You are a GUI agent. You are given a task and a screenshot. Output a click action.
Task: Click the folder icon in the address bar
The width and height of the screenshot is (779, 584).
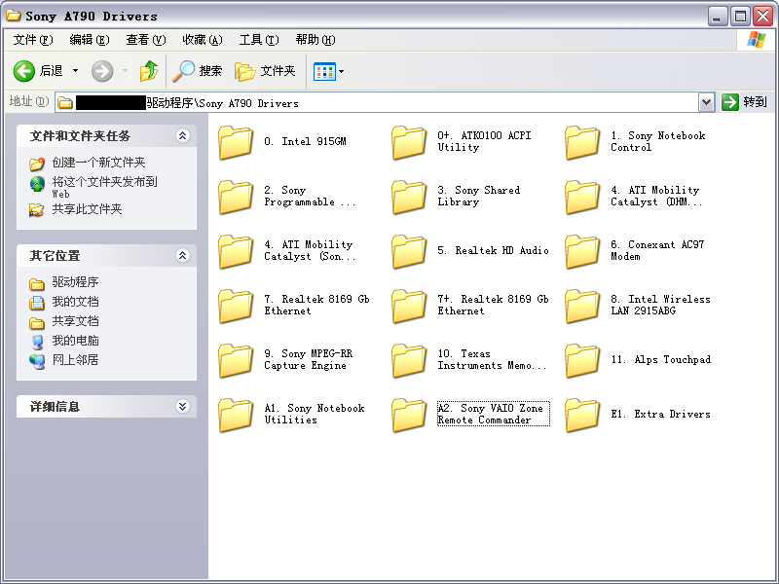click(x=65, y=103)
